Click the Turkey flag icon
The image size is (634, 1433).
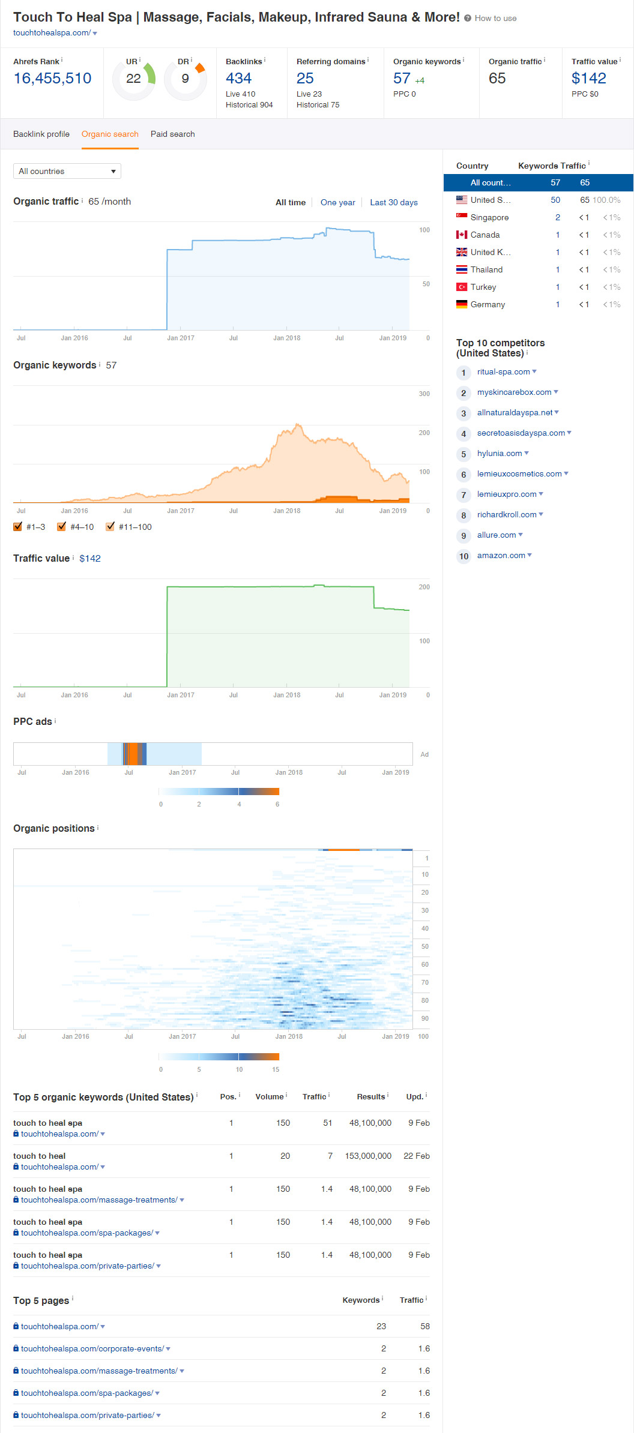click(462, 287)
